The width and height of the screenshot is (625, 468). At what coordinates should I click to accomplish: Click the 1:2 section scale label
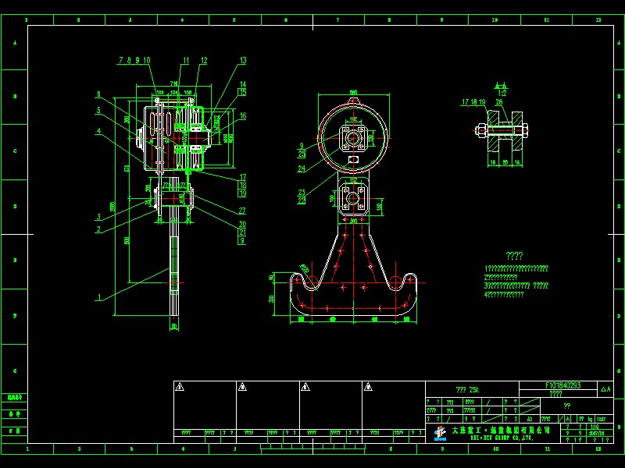coord(502,93)
